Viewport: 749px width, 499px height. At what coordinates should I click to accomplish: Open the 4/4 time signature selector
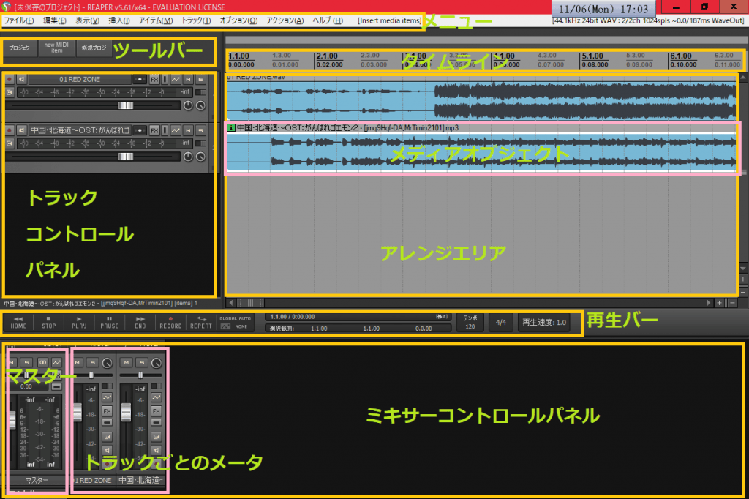[x=501, y=323]
